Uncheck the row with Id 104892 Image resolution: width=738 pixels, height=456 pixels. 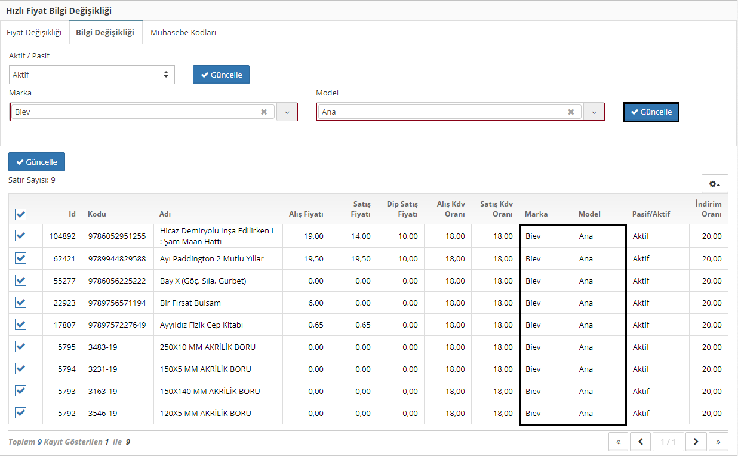click(20, 236)
